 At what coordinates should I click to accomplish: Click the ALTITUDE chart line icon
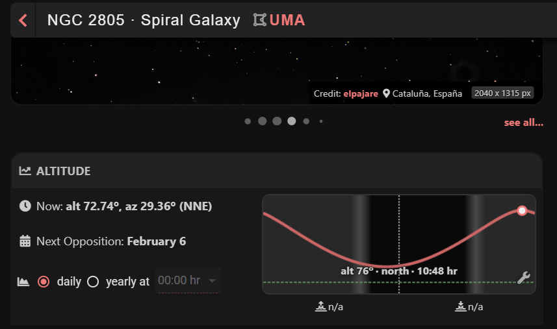25,171
